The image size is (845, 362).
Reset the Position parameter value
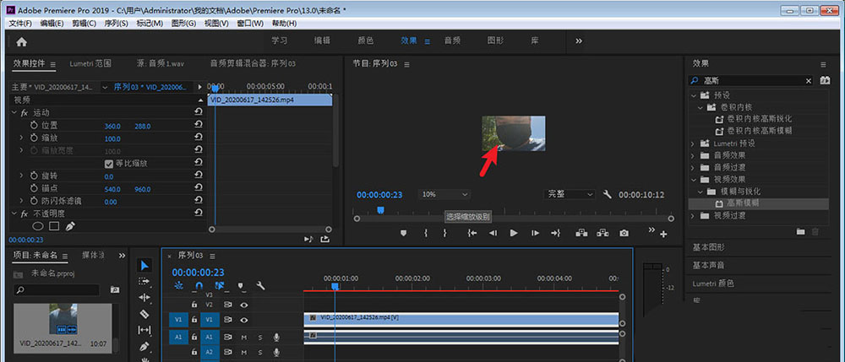(x=198, y=125)
